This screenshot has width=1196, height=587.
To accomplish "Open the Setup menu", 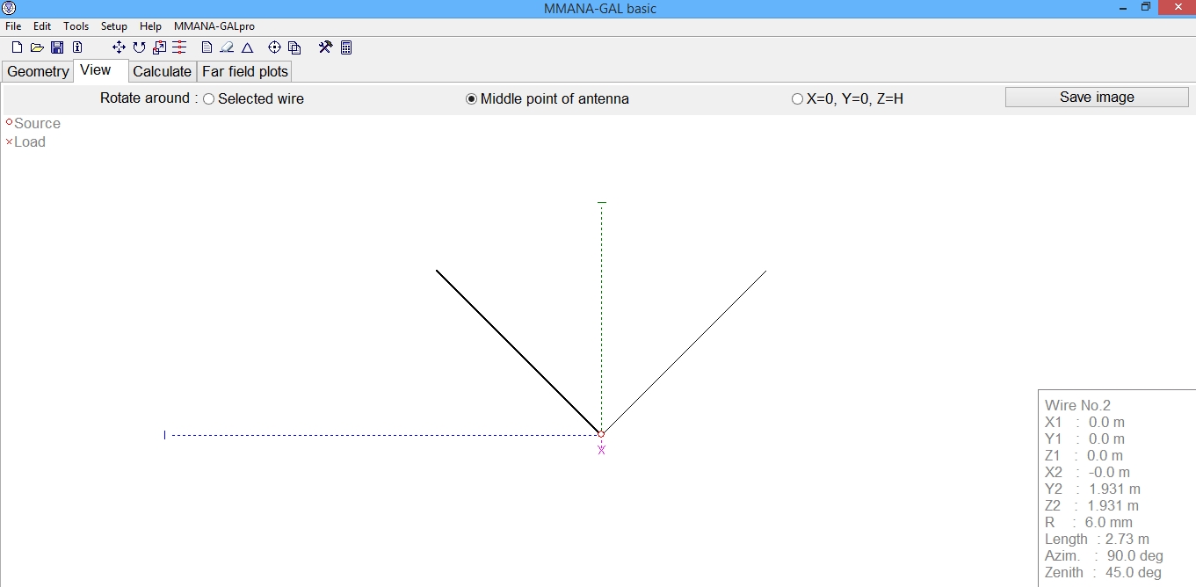I will (114, 26).
